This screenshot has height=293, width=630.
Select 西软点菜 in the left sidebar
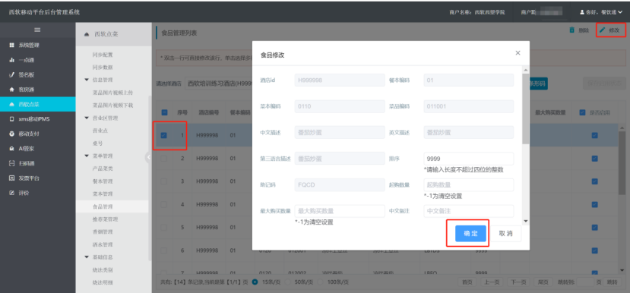37,104
